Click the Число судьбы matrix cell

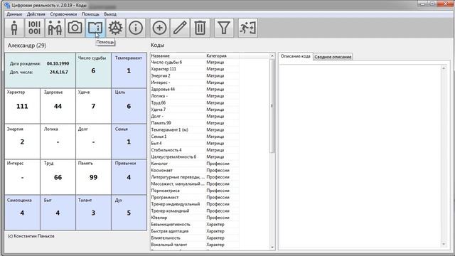pyautogui.click(x=93, y=70)
